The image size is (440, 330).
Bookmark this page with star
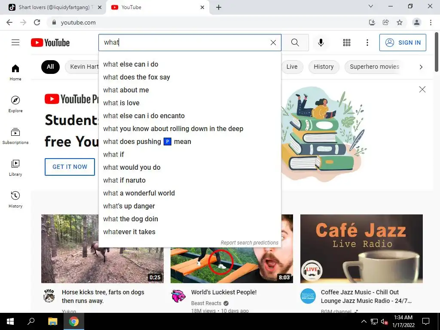pos(400,22)
